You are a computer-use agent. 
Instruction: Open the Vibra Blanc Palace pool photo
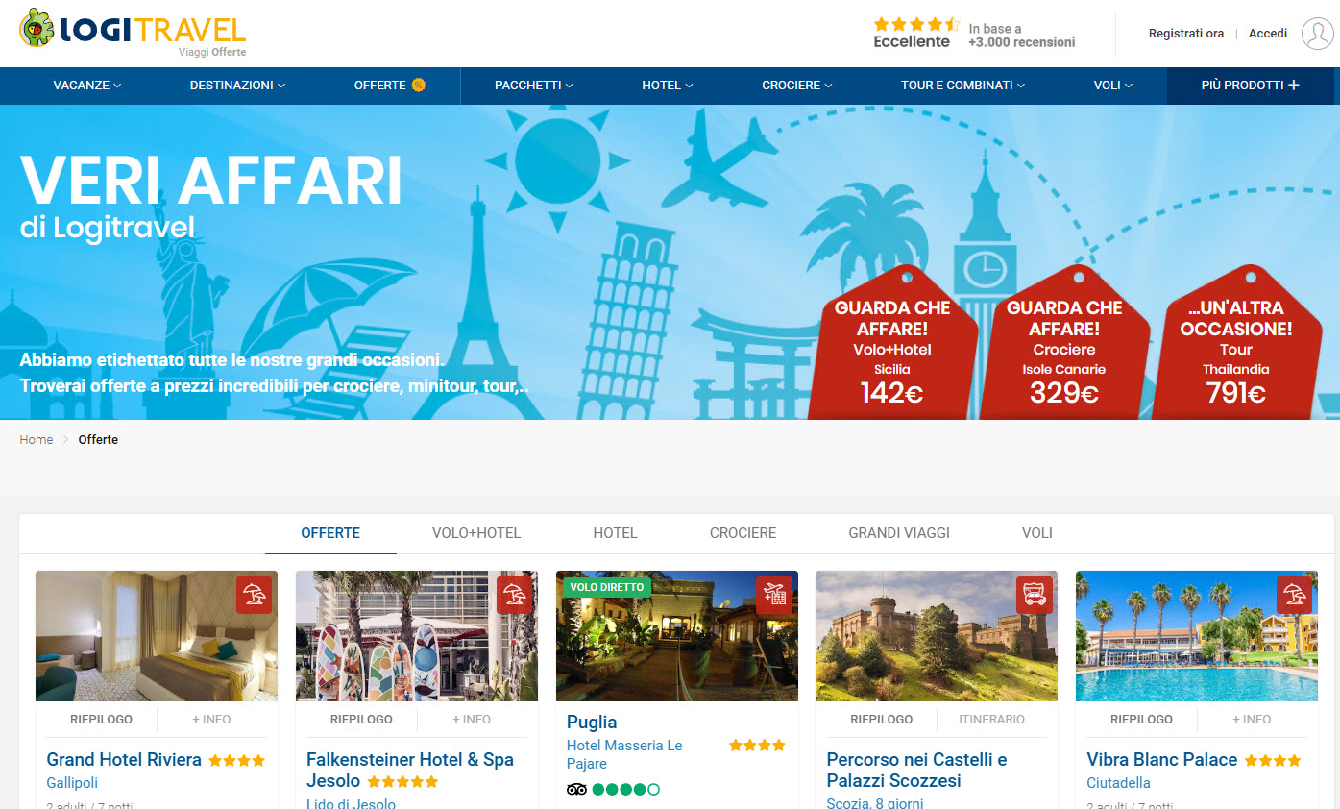pyautogui.click(x=1197, y=636)
